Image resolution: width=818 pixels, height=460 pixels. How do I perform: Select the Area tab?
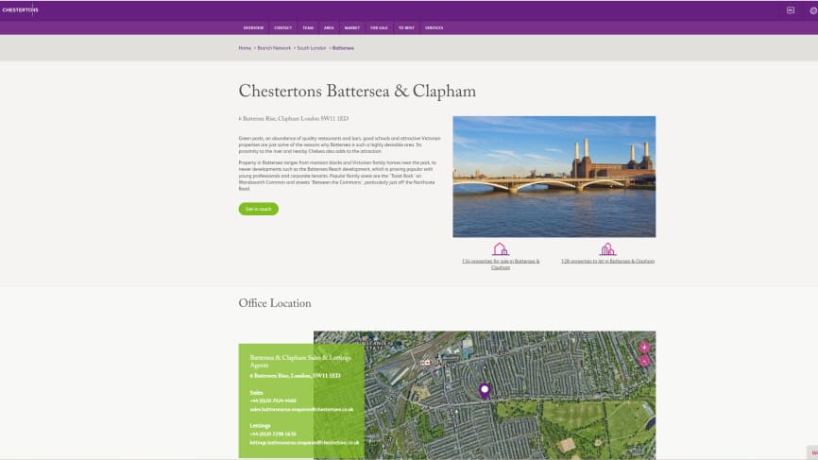point(329,28)
